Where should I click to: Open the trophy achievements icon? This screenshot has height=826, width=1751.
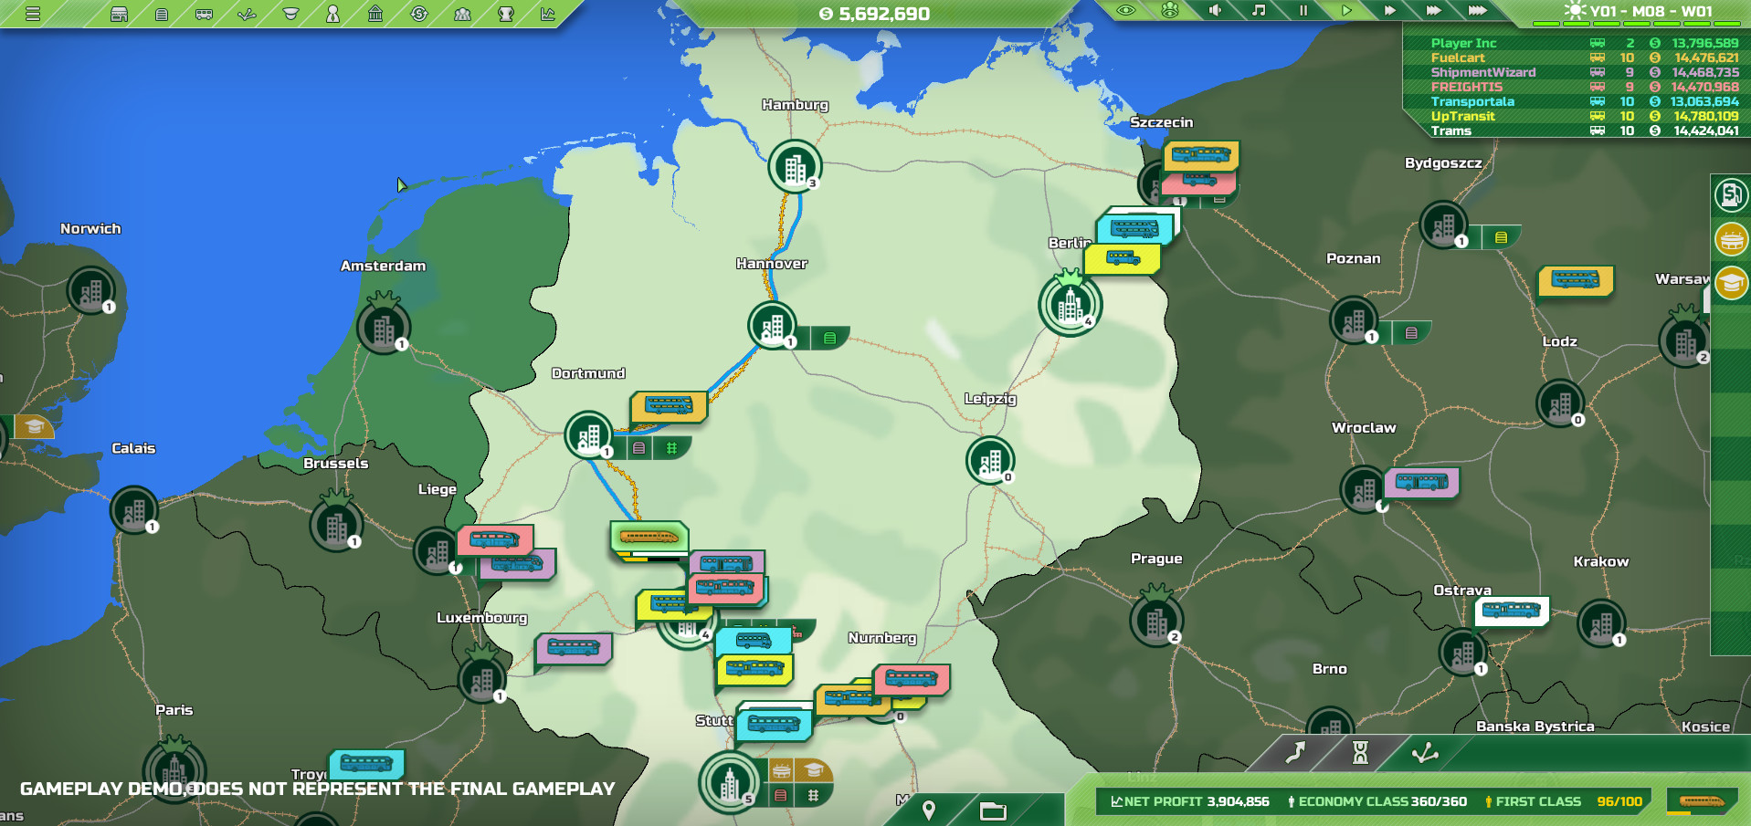(505, 14)
